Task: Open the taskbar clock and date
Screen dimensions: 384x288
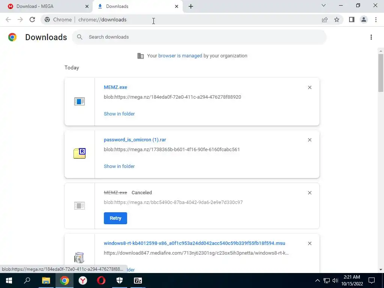Action: (352, 280)
